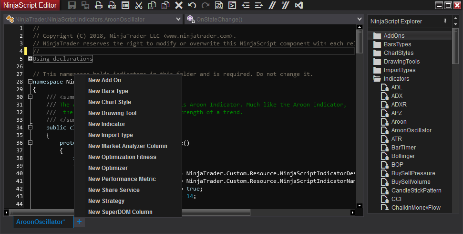Choose New Import Type
Viewport: 463px width, 234px height.
click(128, 135)
